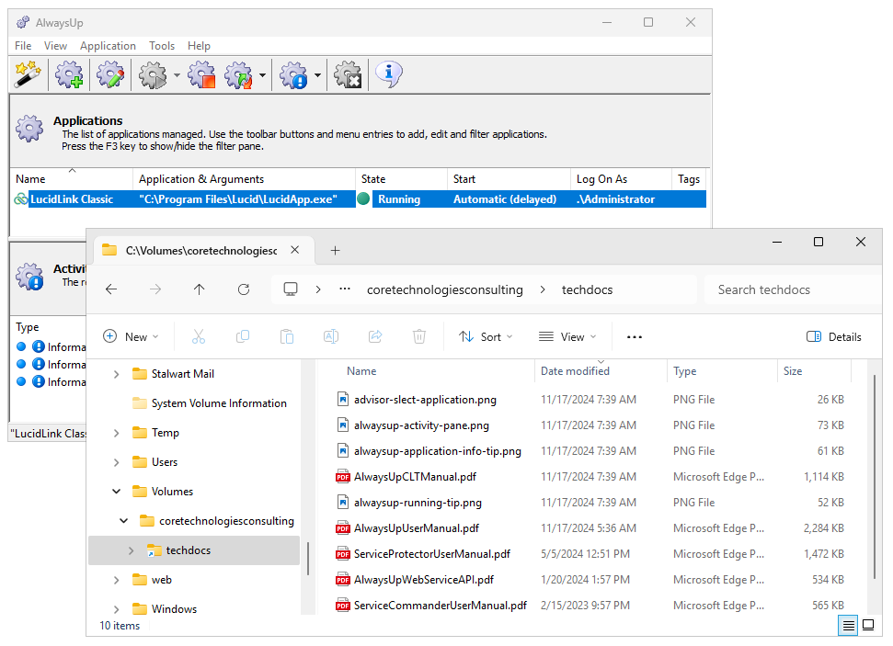This screenshot has height=646, width=893.
Task: Open the See more ellipsis menu
Action: point(635,337)
